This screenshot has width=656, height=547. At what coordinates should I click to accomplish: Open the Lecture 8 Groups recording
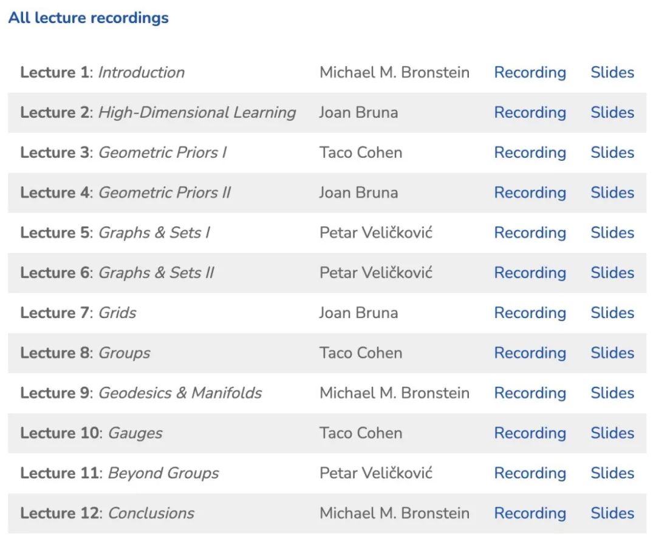click(x=530, y=353)
